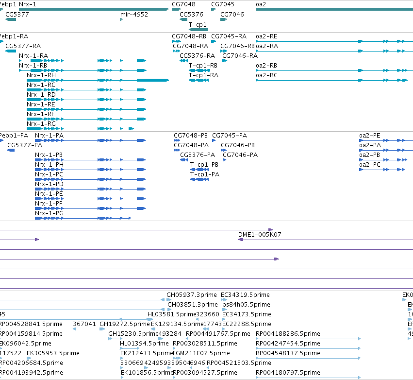The height and width of the screenshot is (380, 413).
Task: Click the CG7048-PB protein label
Action: pyautogui.click(x=191, y=136)
